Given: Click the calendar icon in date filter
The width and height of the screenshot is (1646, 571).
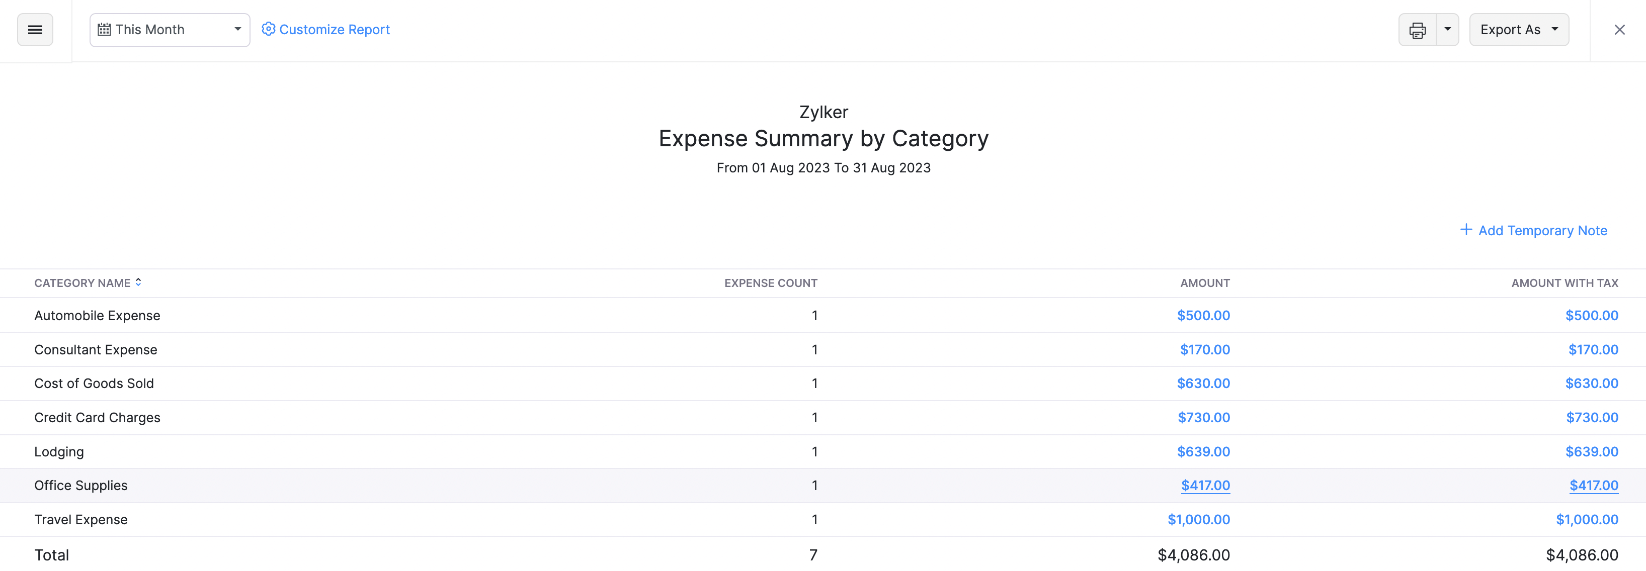Looking at the screenshot, I should (x=104, y=29).
